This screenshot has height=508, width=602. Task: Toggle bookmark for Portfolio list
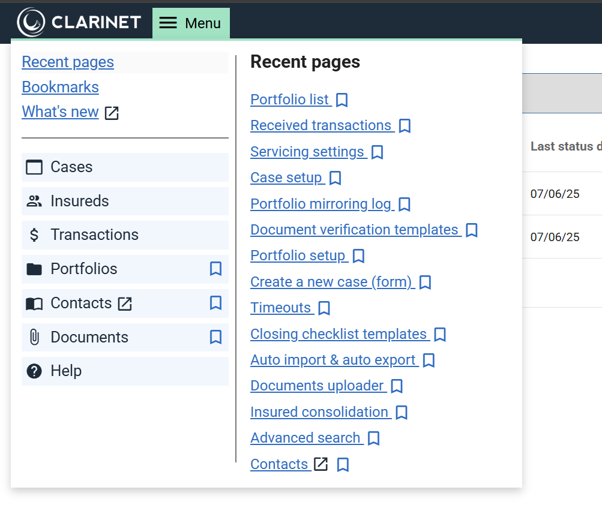[342, 100]
